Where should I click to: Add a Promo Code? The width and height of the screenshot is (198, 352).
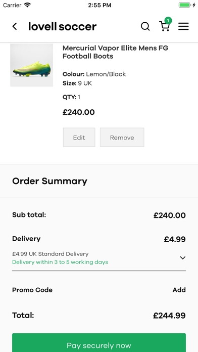[179, 290]
